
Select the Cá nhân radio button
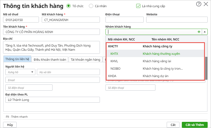point(91,6)
